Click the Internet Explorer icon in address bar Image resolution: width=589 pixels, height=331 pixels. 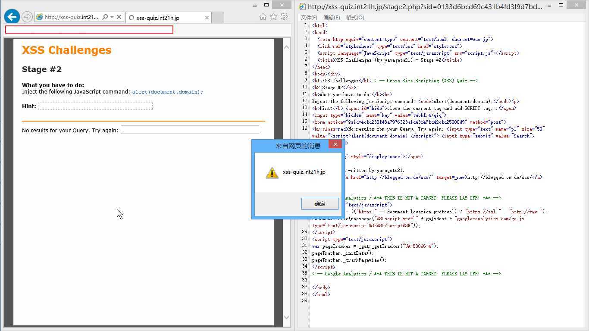tap(39, 17)
